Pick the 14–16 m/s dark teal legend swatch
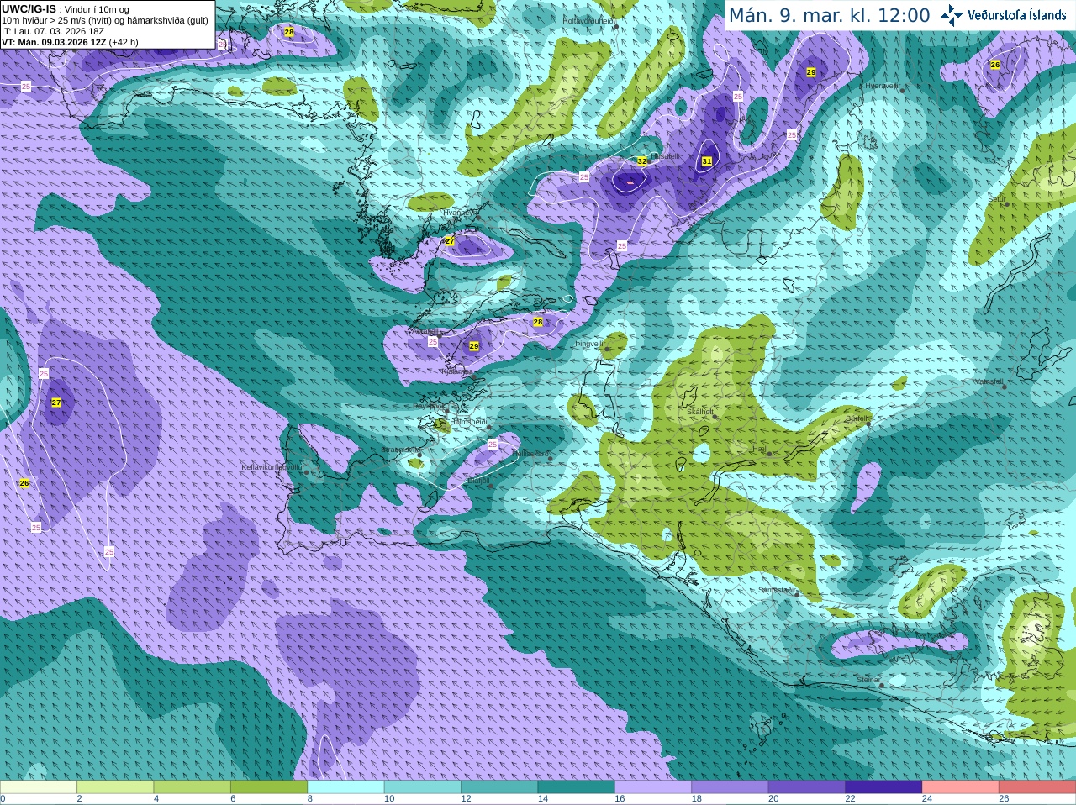1076x805 pixels. tap(576, 787)
